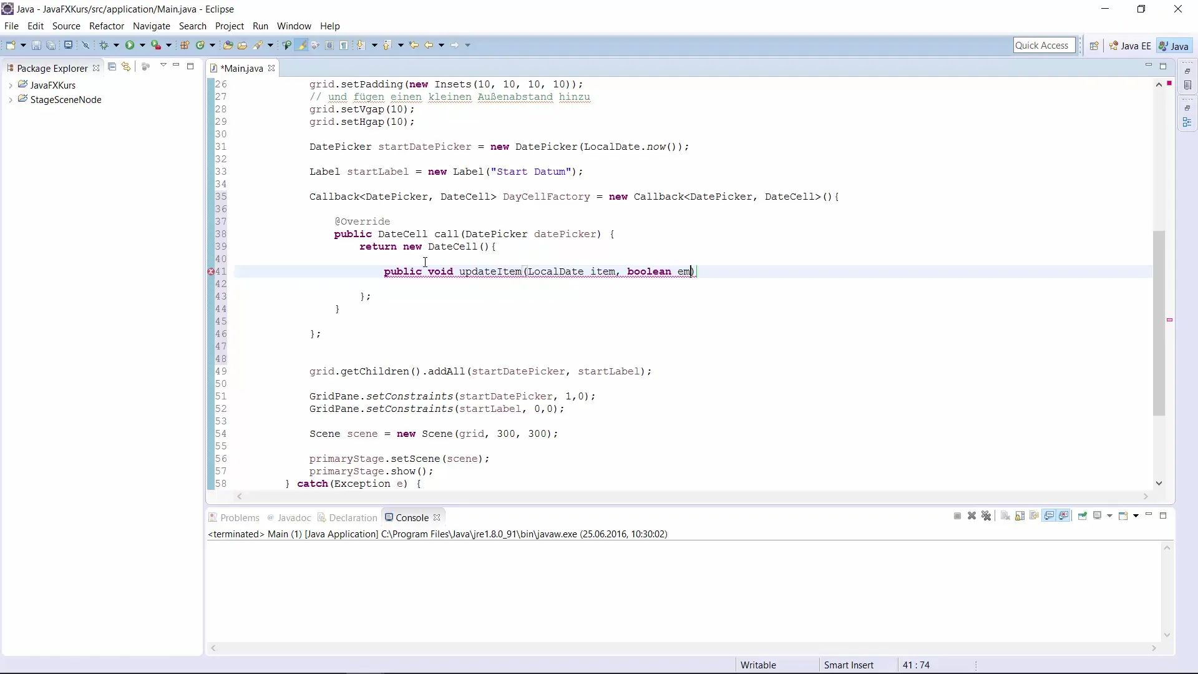Click the New file wizard icon
This screenshot has height=674, width=1198.
pyautogui.click(x=11, y=45)
